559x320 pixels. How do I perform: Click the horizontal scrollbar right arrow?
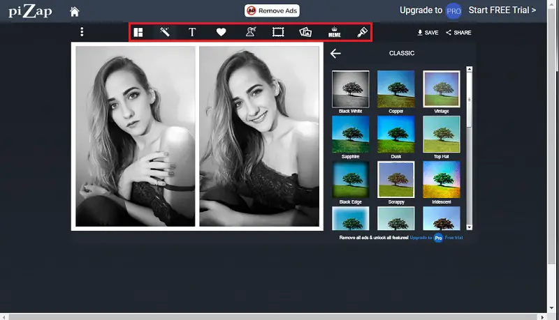pyautogui.click(x=542, y=317)
